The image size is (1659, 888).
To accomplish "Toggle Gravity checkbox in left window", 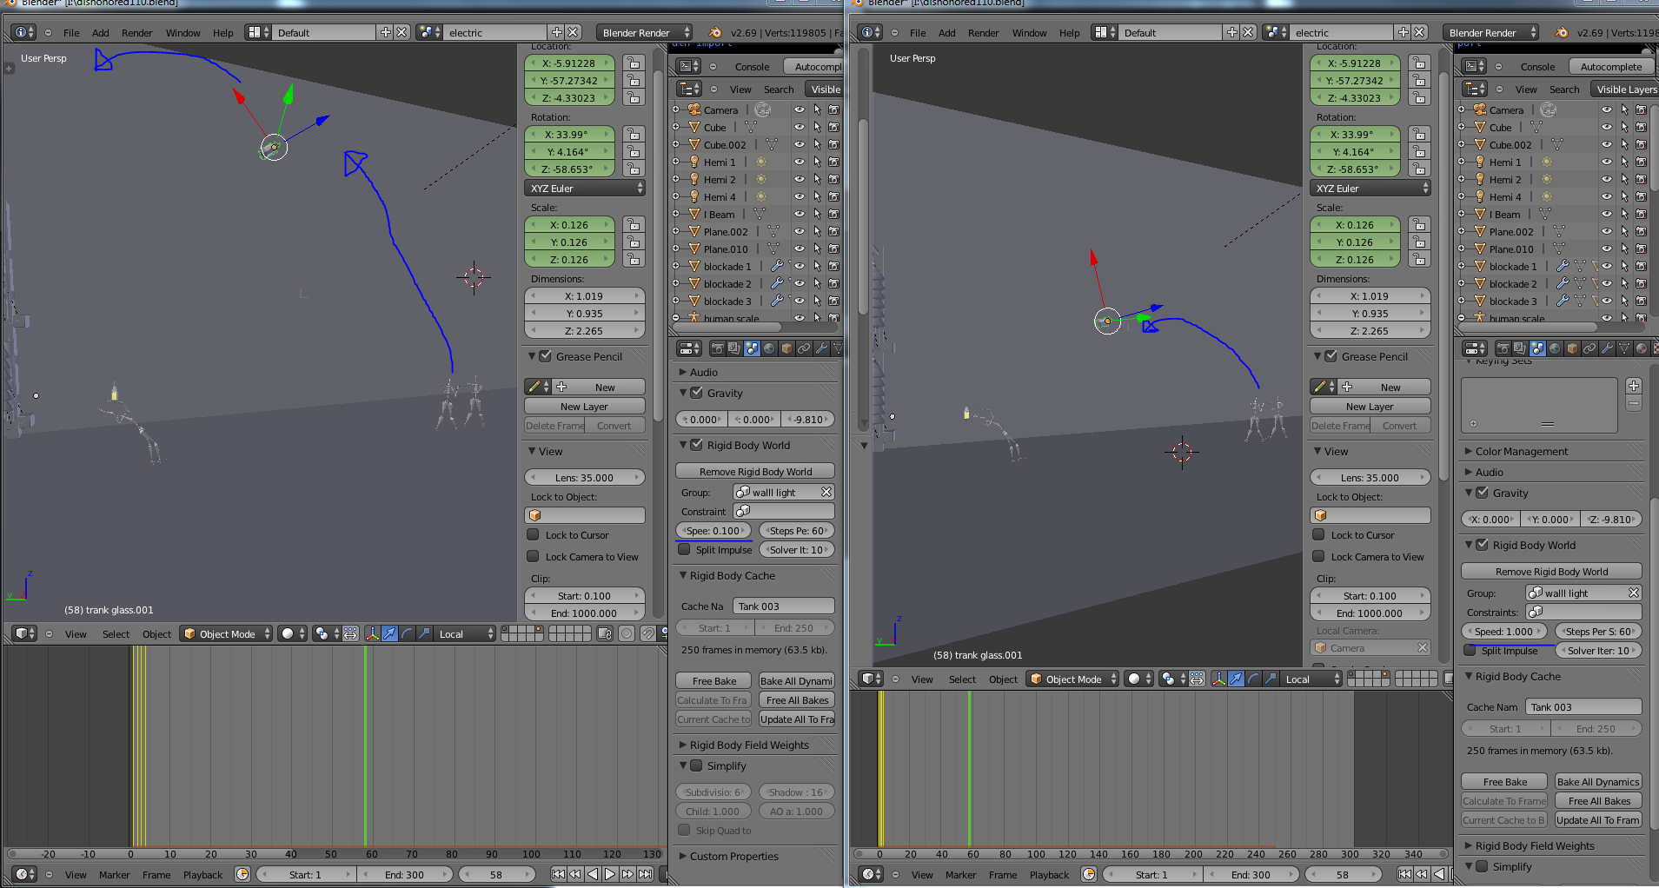I will (696, 393).
